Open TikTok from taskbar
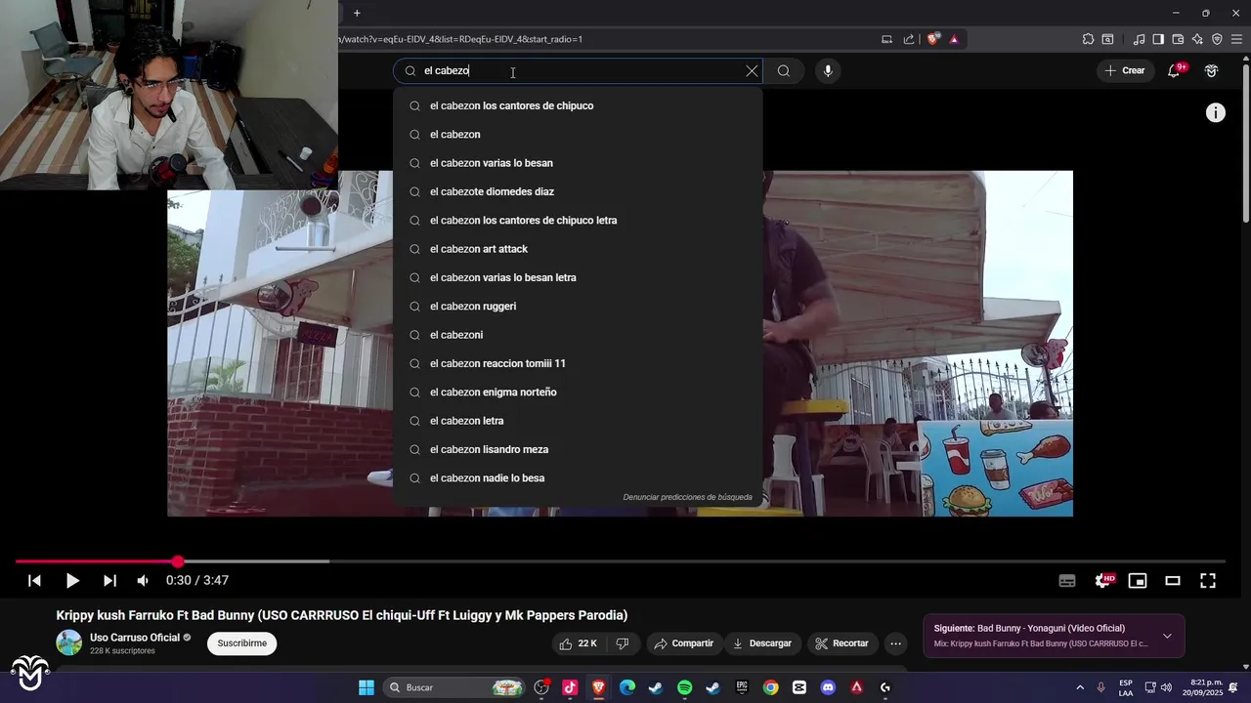 coord(570,687)
